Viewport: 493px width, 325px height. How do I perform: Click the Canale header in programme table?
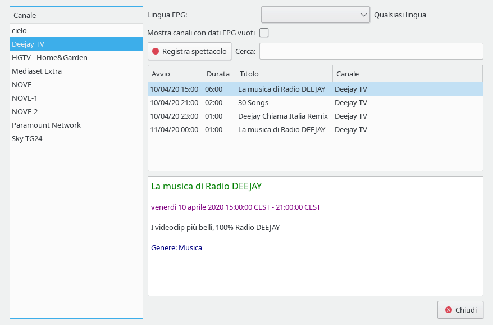click(408, 74)
